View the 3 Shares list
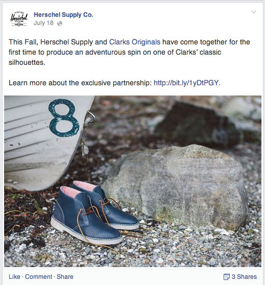Screen dimensions: 265x285 pos(244,277)
